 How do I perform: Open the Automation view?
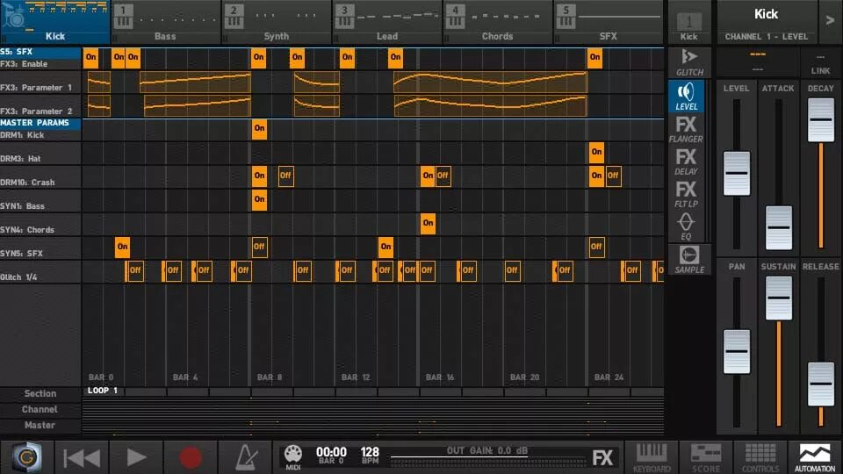click(x=815, y=458)
